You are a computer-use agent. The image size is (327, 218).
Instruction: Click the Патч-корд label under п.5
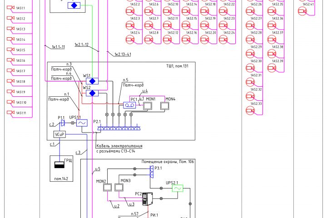[133, 85]
